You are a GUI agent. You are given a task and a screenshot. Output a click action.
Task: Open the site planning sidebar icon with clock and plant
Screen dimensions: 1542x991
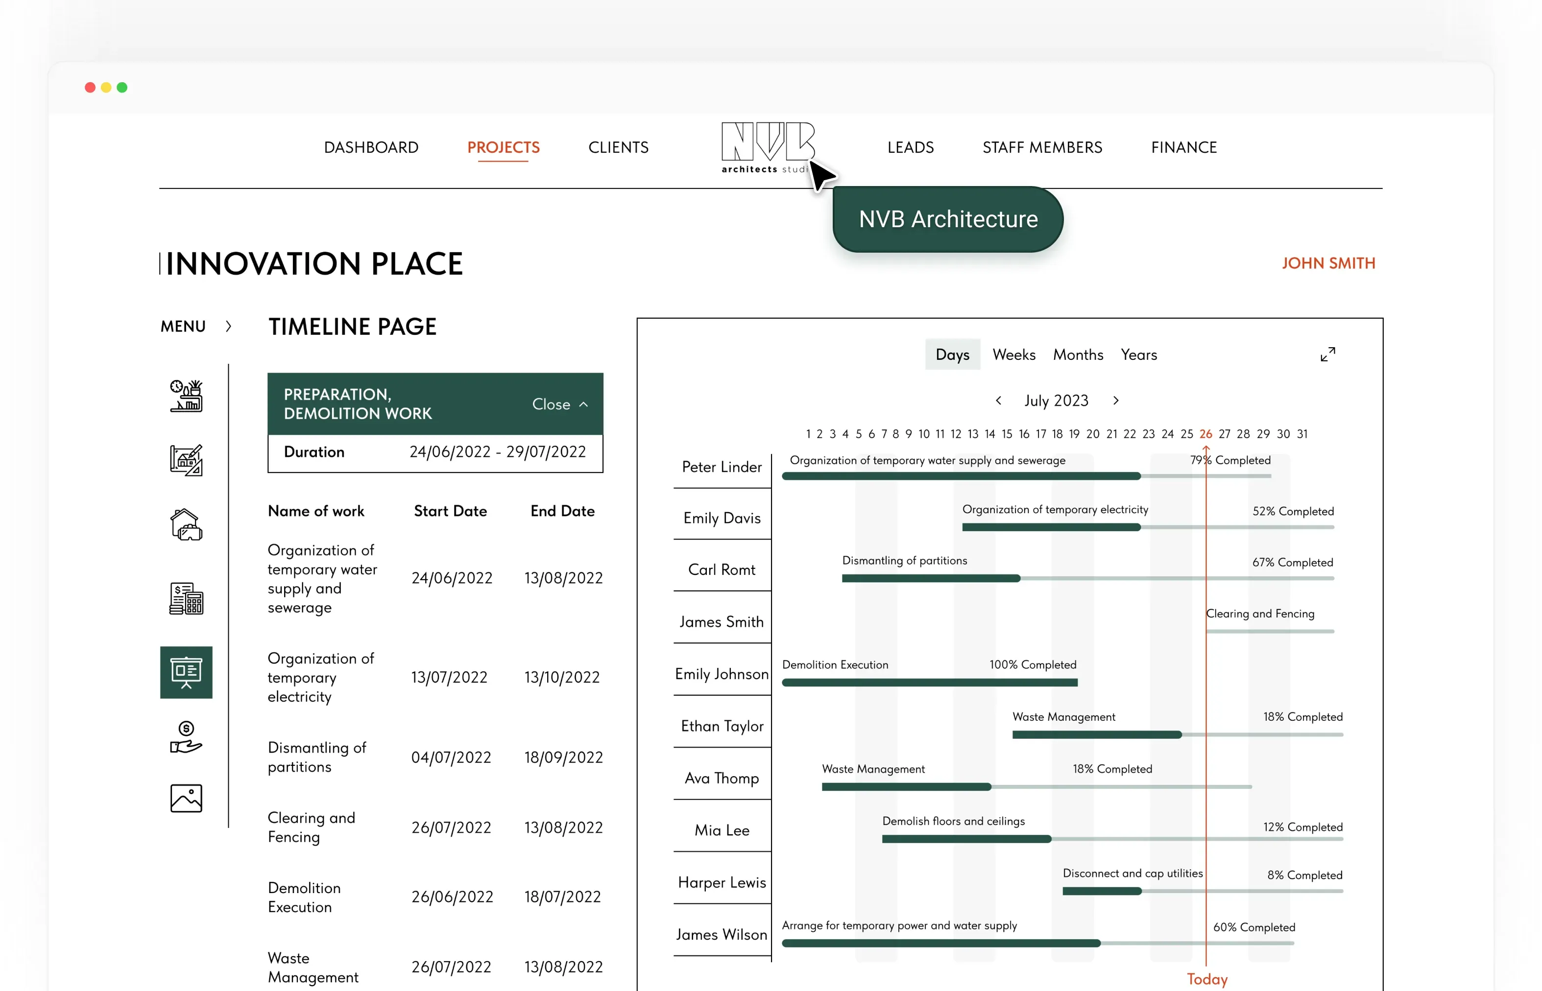click(x=186, y=395)
